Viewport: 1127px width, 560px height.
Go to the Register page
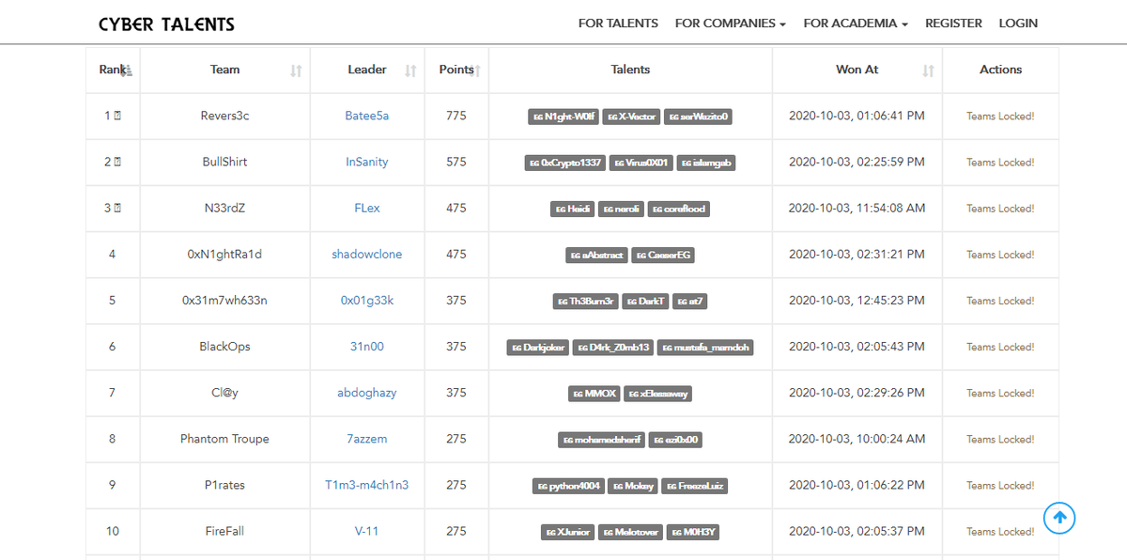click(953, 23)
